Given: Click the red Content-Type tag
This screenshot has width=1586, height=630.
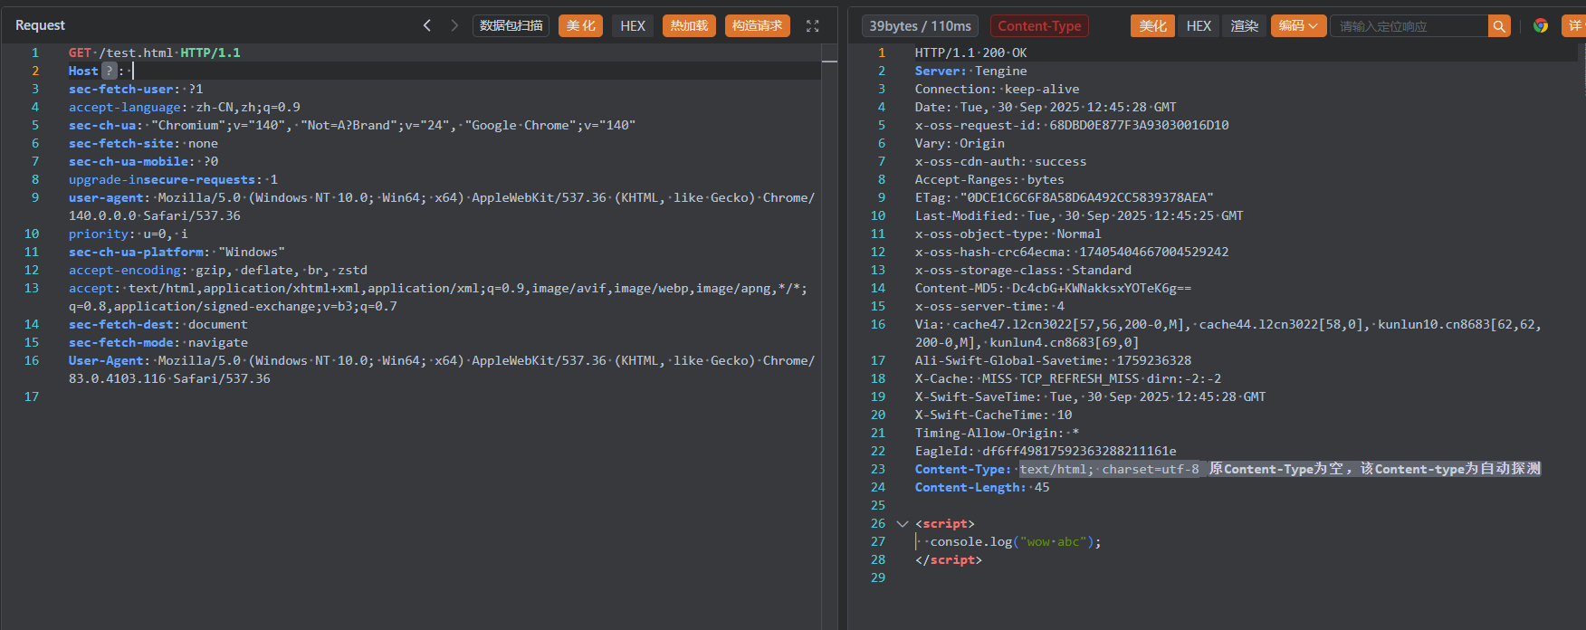Looking at the screenshot, I should pyautogui.click(x=1039, y=26).
